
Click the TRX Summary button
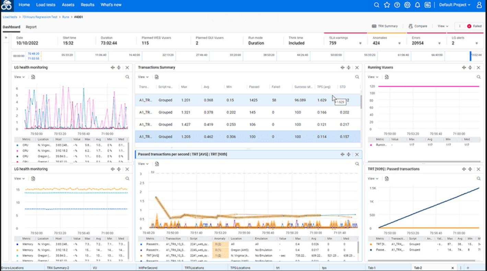[385, 26]
